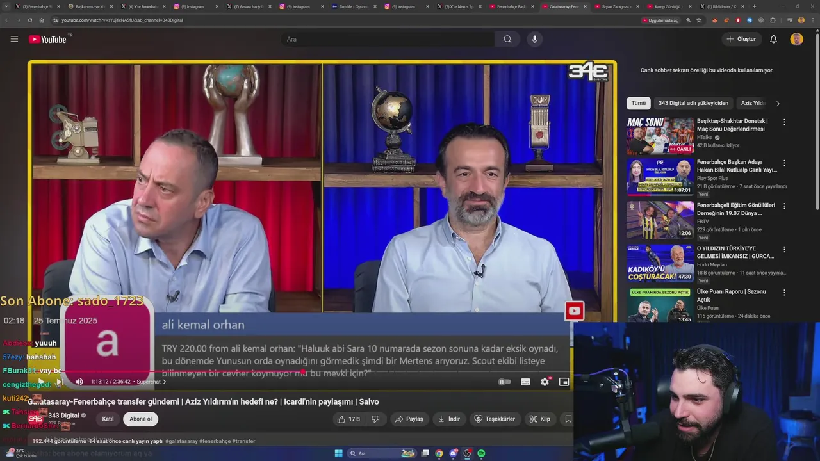820x461 pixels.
Task: Expand the Superchat chapter chevron
Action: 165,382
